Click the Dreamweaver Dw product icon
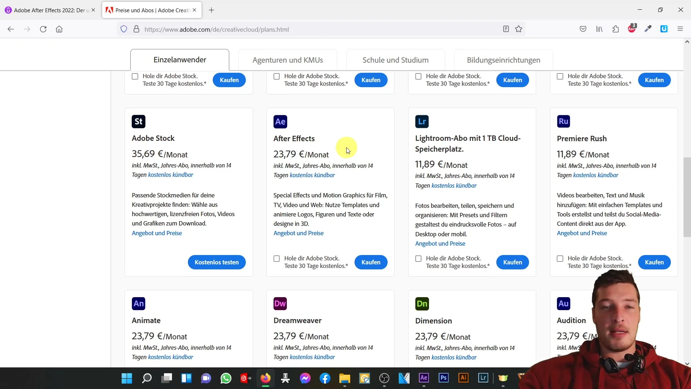691x389 pixels. click(280, 304)
